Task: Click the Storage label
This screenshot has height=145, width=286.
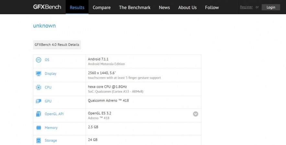Action: (x=51, y=140)
